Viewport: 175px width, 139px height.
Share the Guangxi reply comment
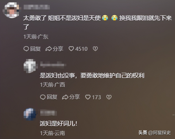tap(71, 97)
